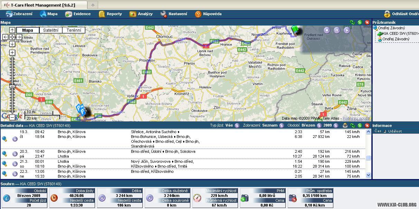Click the print icon in Detailní data header
Screen dimensions: 419x209
tap(345, 126)
